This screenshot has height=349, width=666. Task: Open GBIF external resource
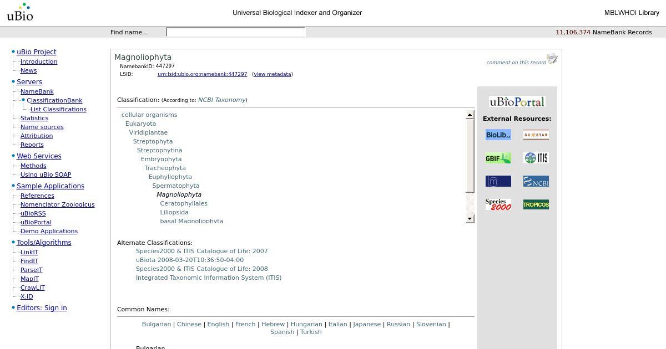[498, 158]
